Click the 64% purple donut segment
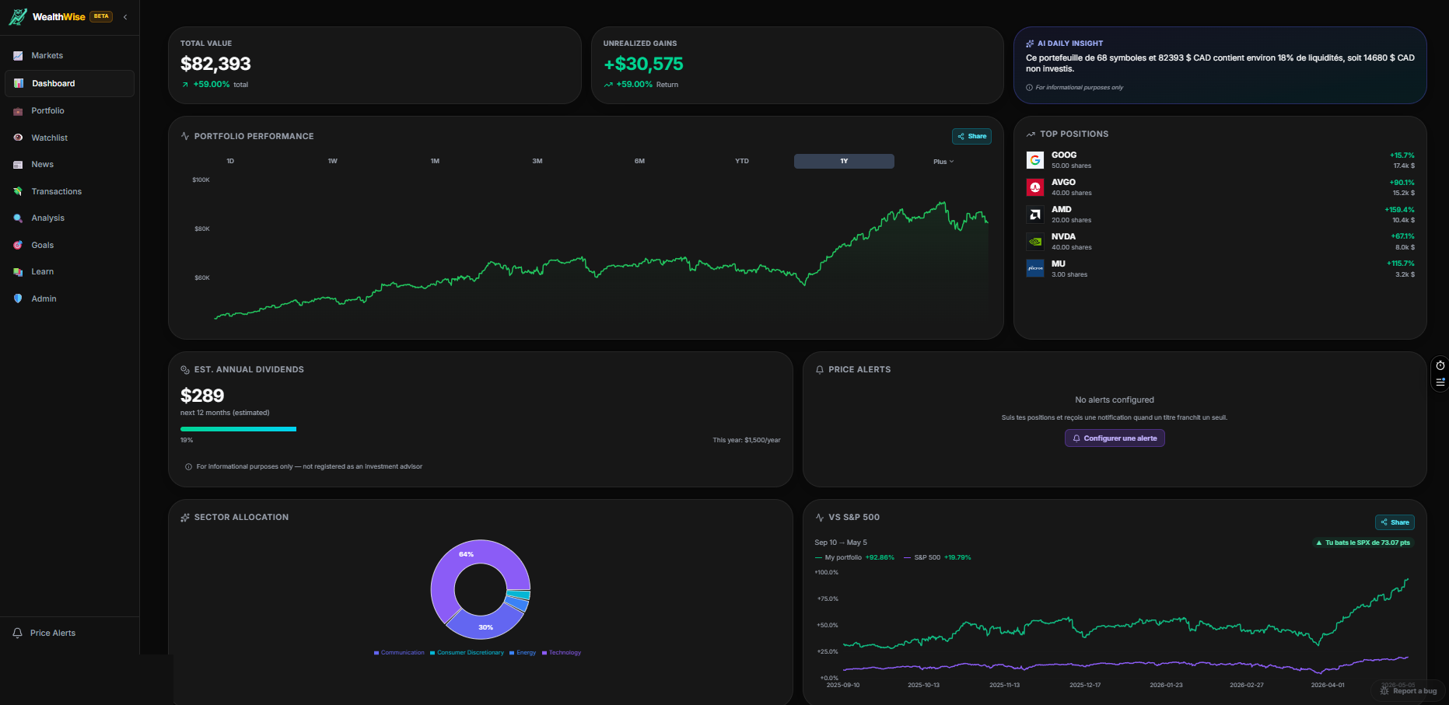 tap(467, 555)
